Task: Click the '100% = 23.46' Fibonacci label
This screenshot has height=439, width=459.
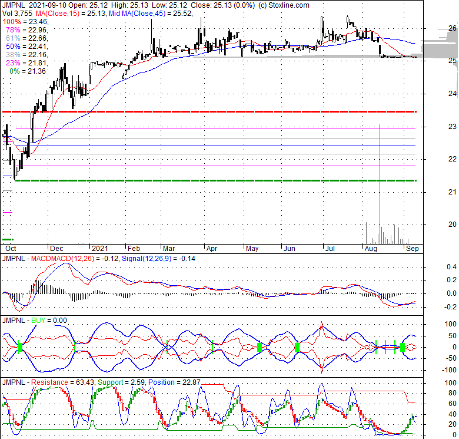Action: tap(25, 22)
